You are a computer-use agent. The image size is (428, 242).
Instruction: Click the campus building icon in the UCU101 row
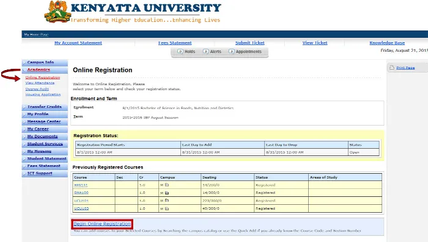167,201
